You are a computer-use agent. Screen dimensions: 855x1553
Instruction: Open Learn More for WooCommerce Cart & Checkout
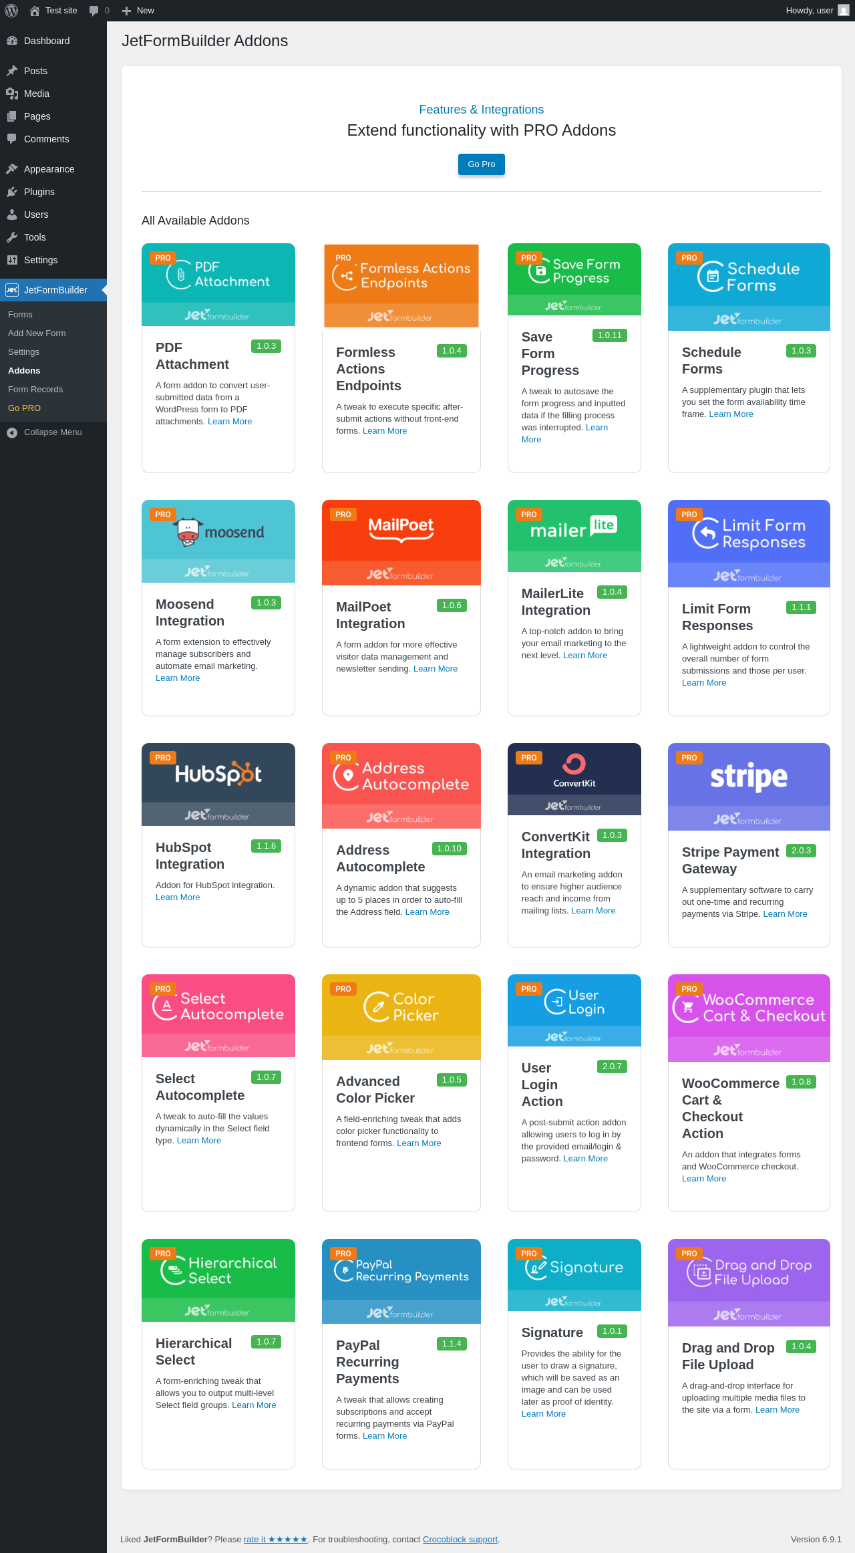click(704, 1179)
